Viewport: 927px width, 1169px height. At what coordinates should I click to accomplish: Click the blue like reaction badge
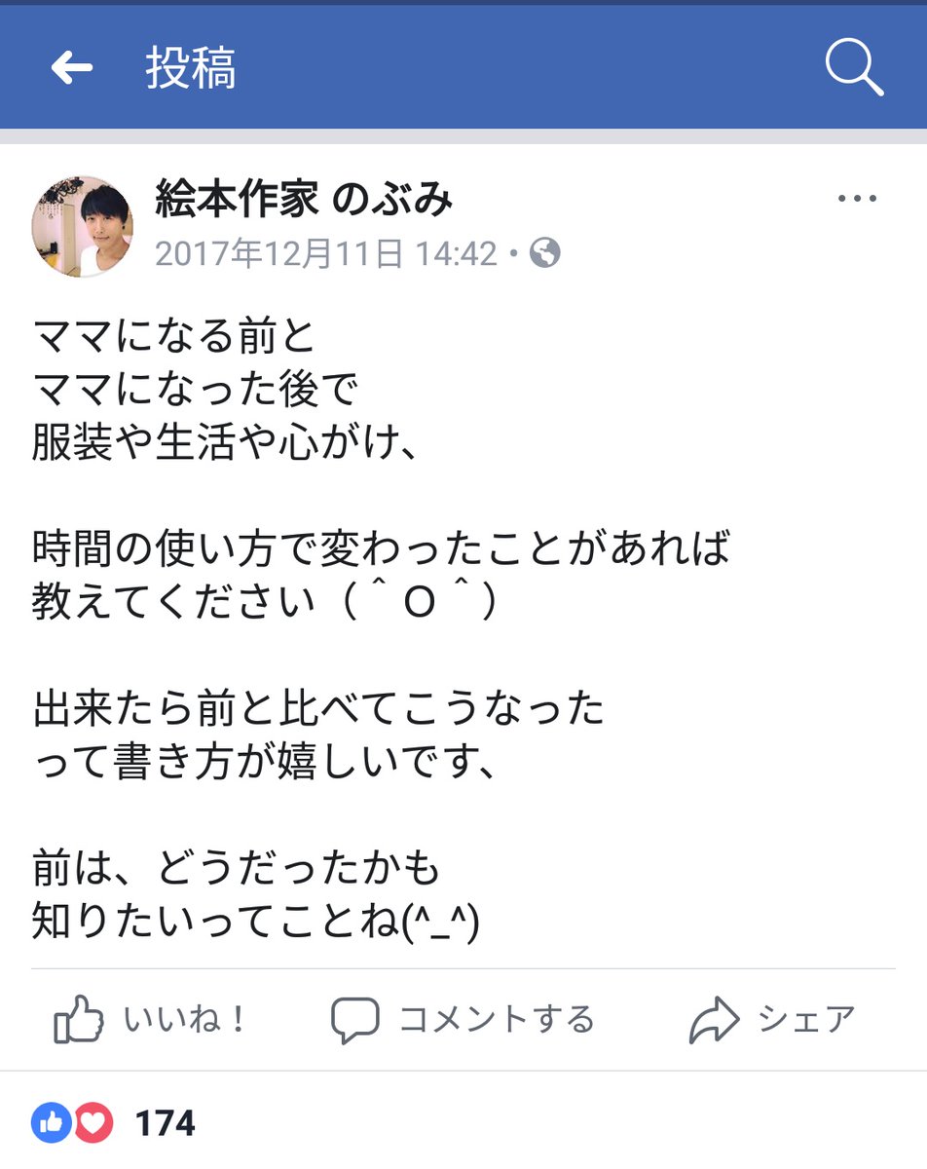(52, 1123)
